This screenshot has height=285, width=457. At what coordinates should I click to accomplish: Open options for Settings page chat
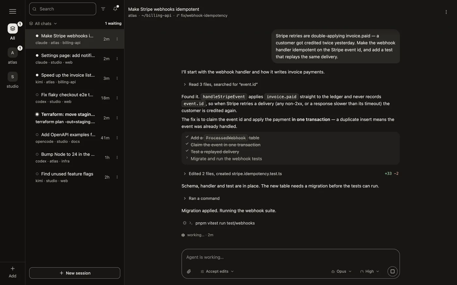point(117,59)
